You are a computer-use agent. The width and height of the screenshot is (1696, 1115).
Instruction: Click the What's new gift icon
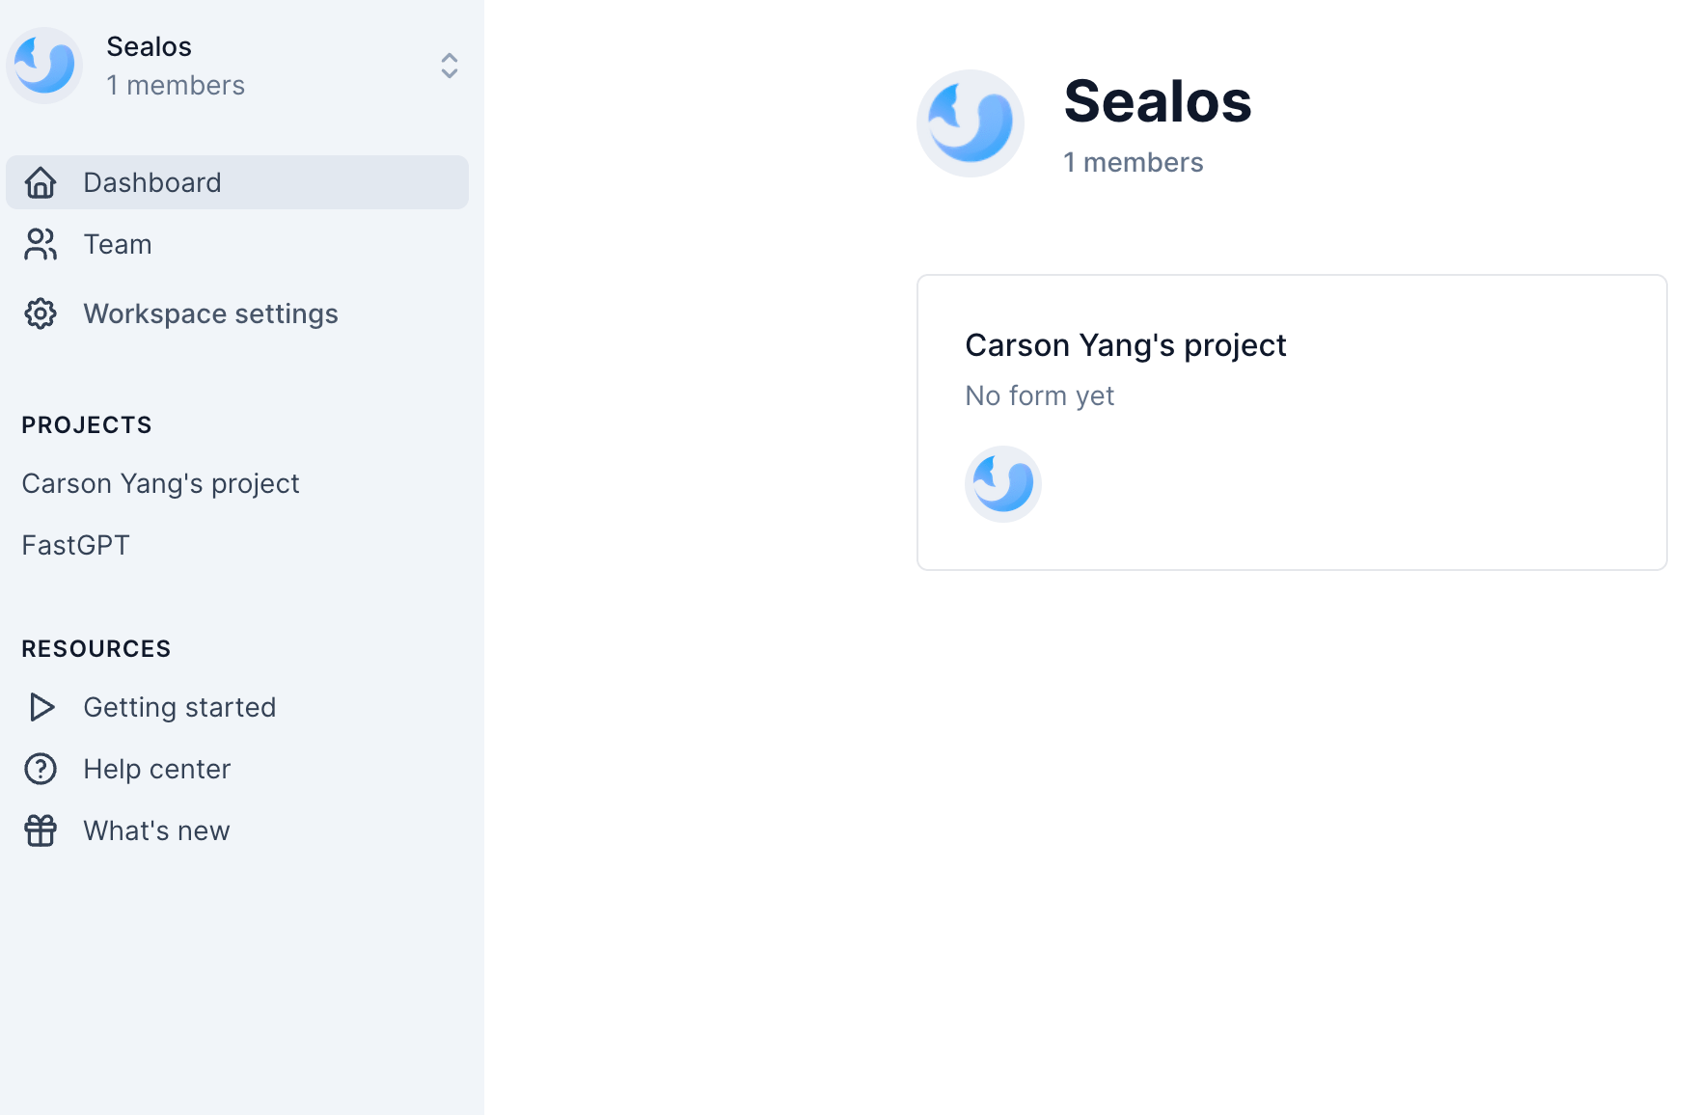pyautogui.click(x=41, y=830)
